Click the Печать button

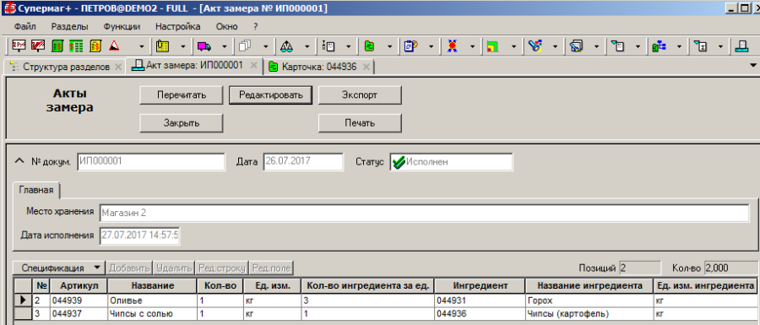tap(360, 123)
